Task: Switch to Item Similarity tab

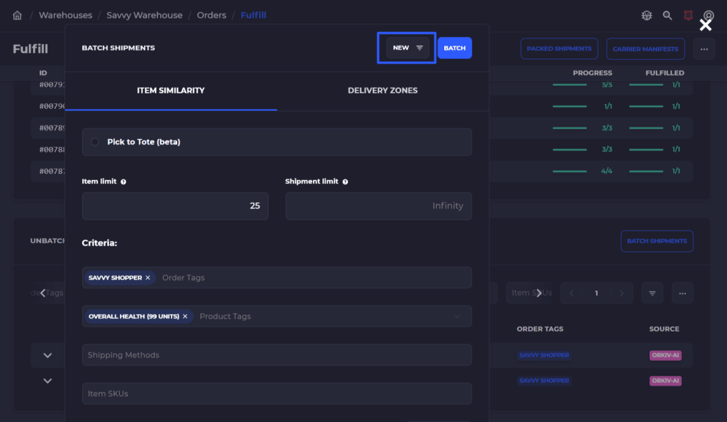Action: (x=170, y=91)
